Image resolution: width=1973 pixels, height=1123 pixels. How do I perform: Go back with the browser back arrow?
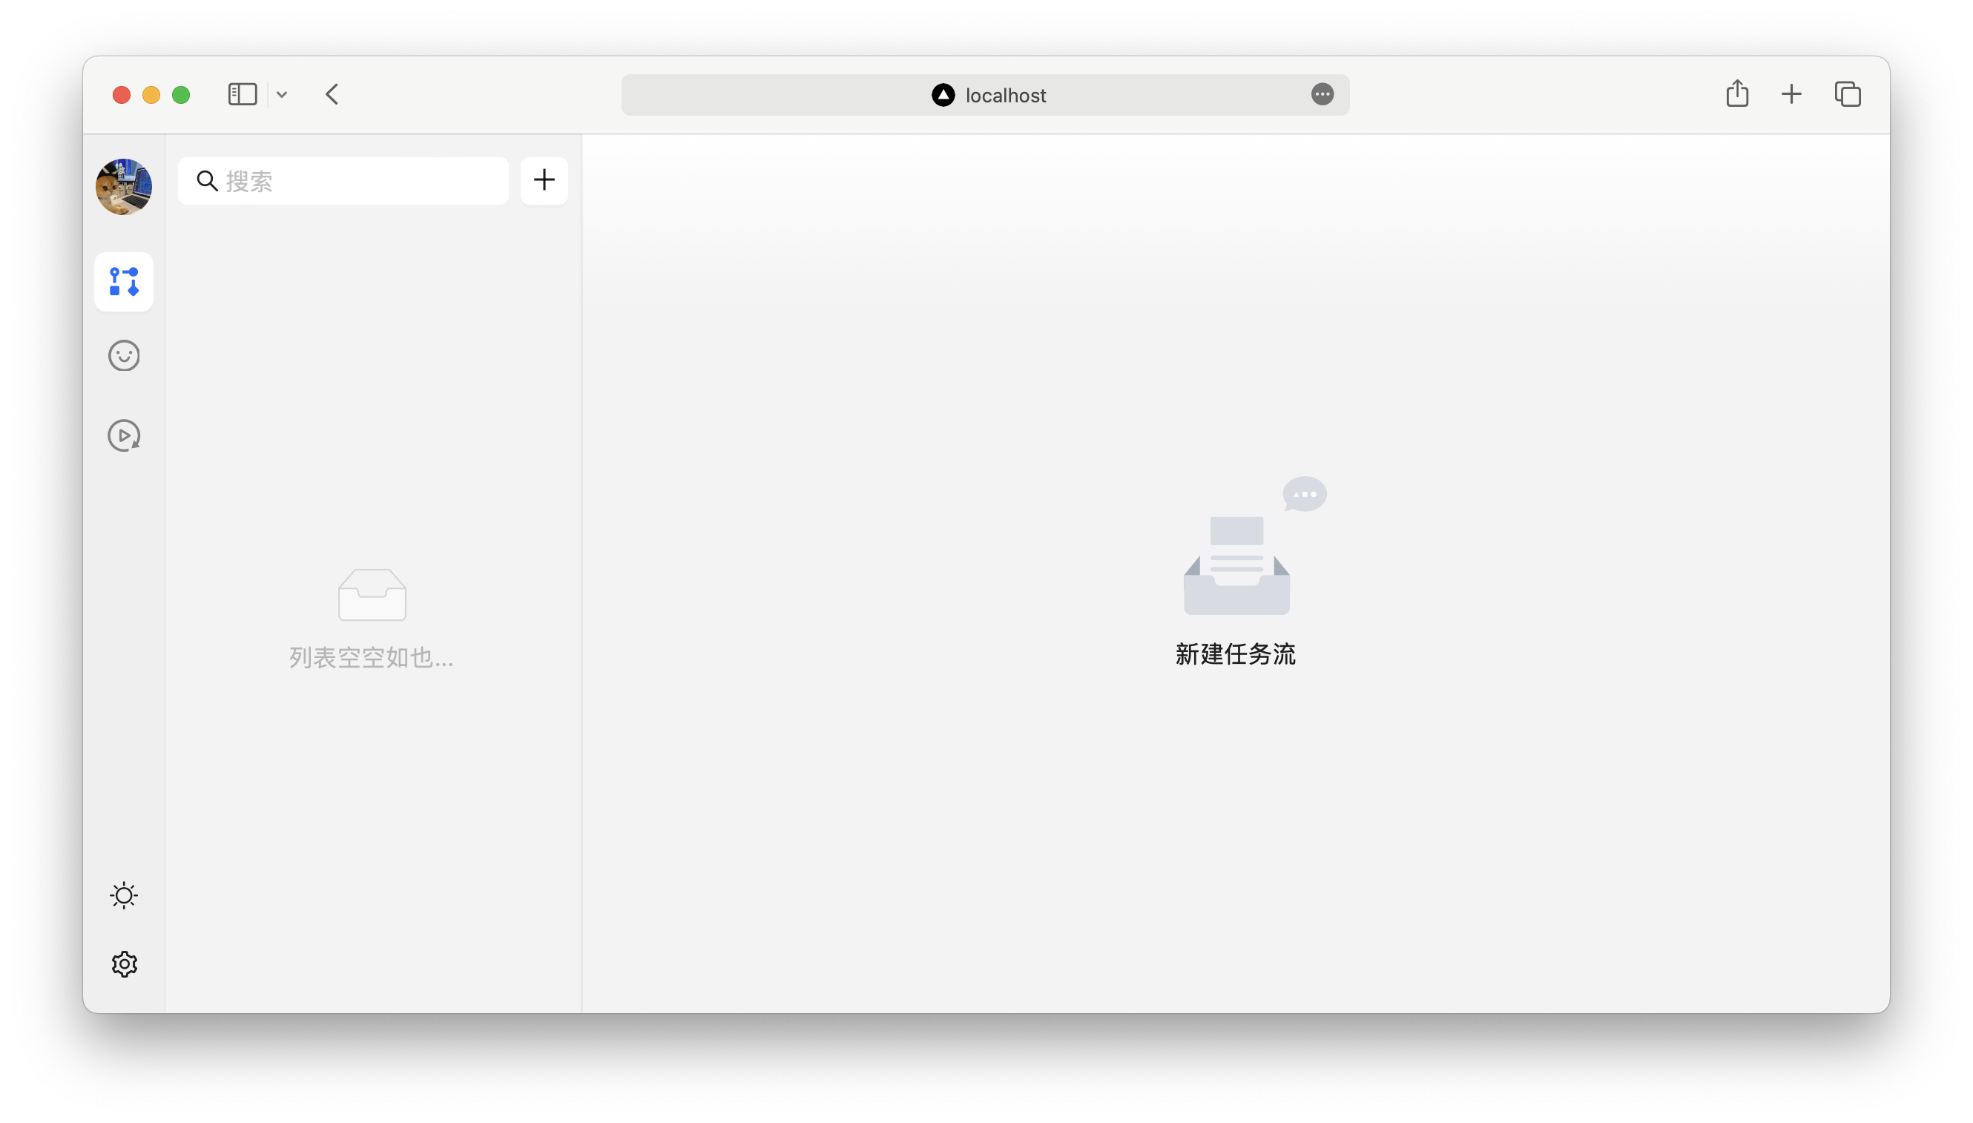tap(332, 95)
